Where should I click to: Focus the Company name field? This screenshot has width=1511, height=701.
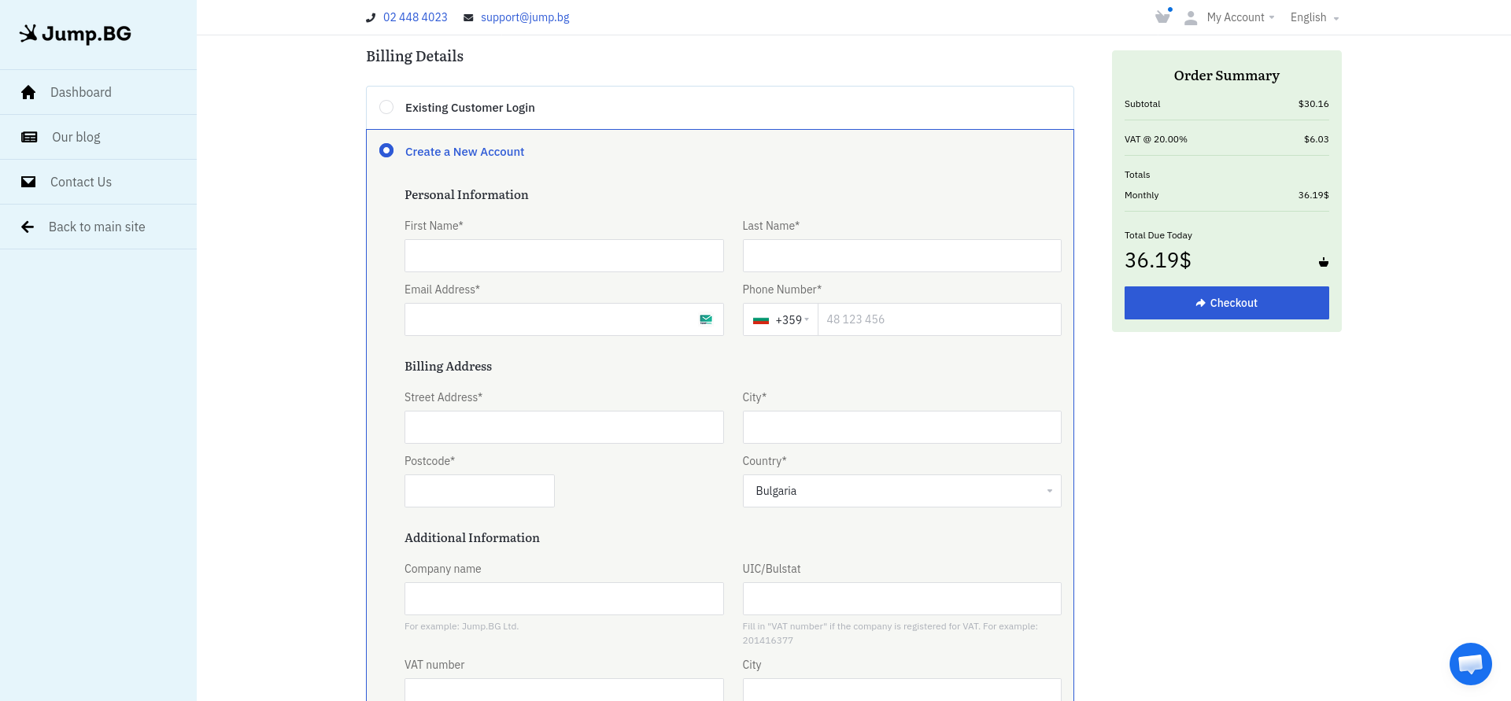coord(563,599)
